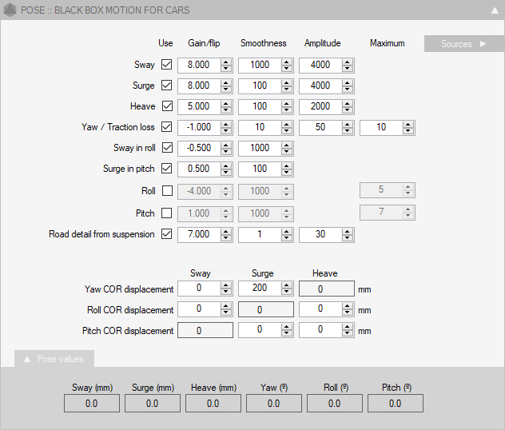Increase the Surge in pitch gain
The height and width of the screenshot is (430, 505).
tap(226, 166)
